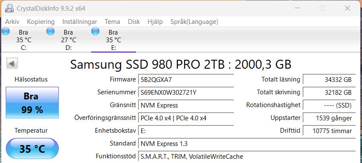The height and width of the screenshot is (163, 362).
Task: Select the D: drive tab at 27 °C
Action: 68,40
